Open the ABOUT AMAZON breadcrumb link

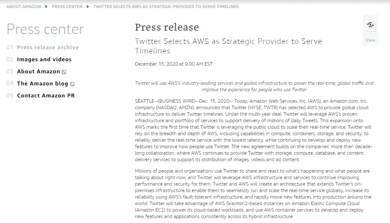coord(24,7)
